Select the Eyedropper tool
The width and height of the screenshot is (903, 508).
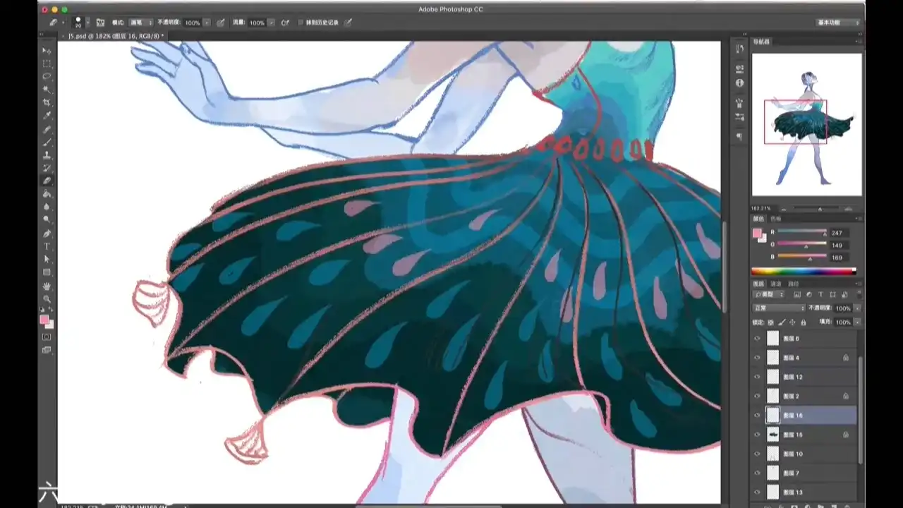click(47, 116)
